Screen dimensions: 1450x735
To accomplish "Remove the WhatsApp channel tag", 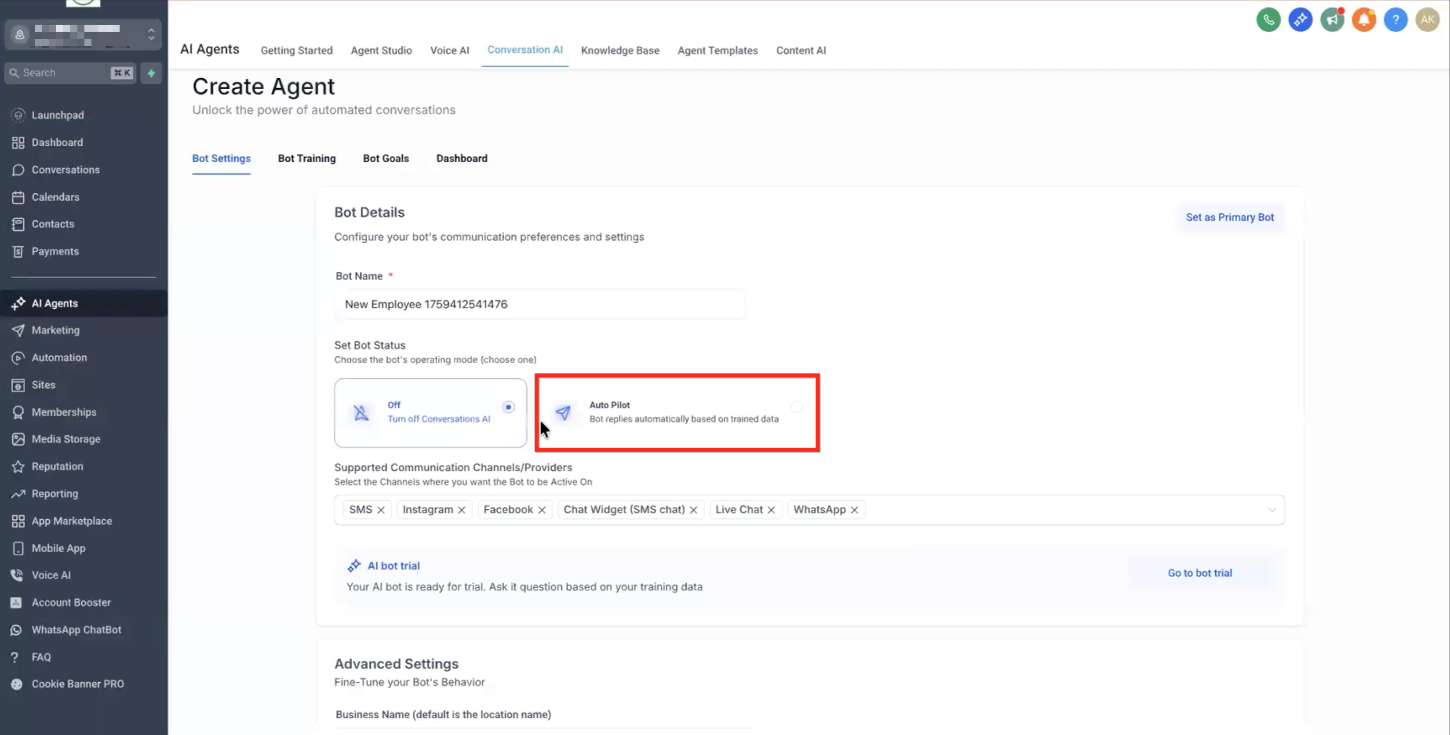I will pyautogui.click(x=854, y=510).
